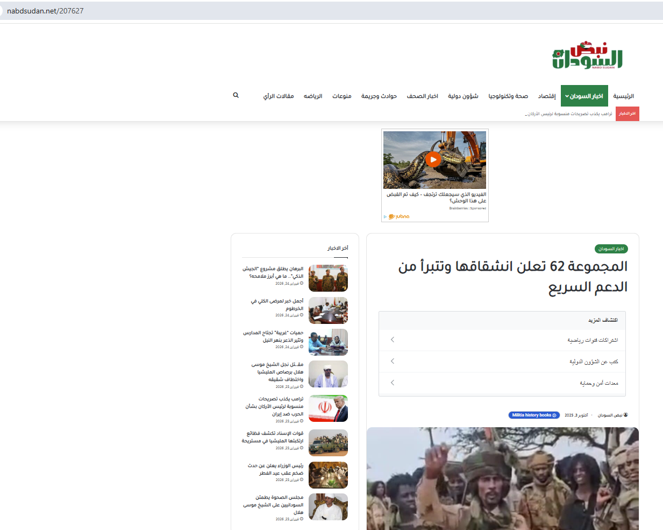Click the blue Militia history books tag

(534, 415)
